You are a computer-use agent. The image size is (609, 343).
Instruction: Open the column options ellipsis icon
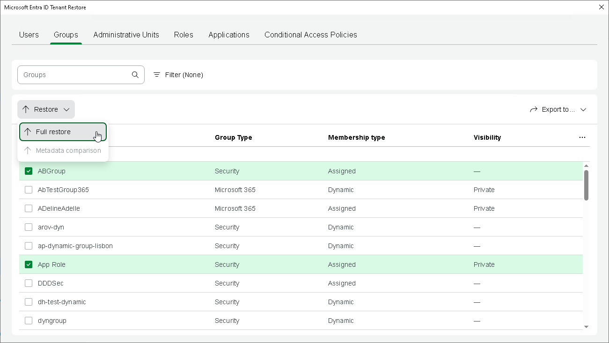(582, 137)
